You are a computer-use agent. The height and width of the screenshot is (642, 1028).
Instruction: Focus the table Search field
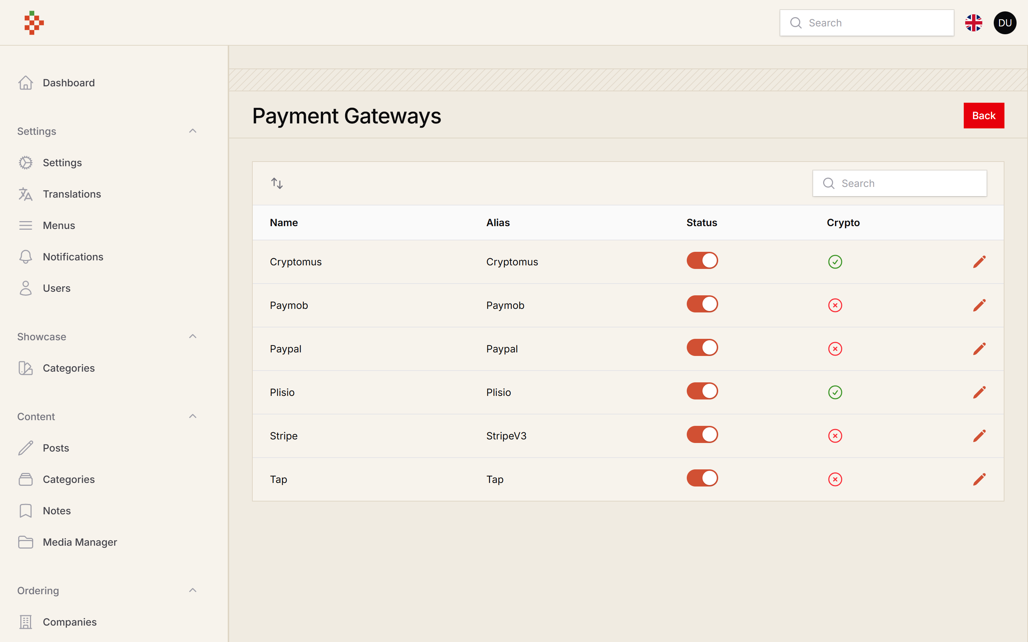pyautogui.click(x=899, y=183)
